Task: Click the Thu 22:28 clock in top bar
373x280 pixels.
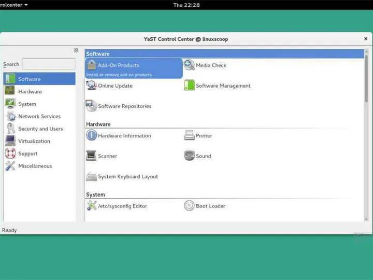Action: pyautogui.click(x=187, y=5)
